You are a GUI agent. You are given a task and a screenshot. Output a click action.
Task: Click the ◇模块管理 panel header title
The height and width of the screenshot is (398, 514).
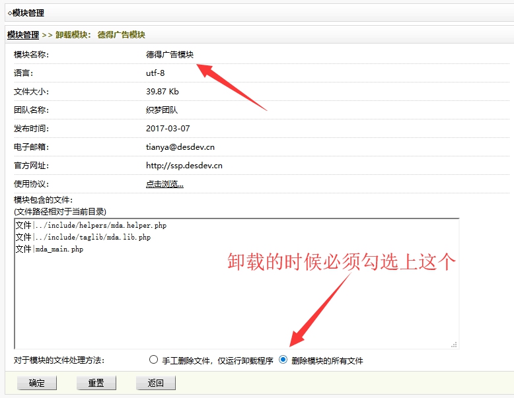[x=26, y=13]
